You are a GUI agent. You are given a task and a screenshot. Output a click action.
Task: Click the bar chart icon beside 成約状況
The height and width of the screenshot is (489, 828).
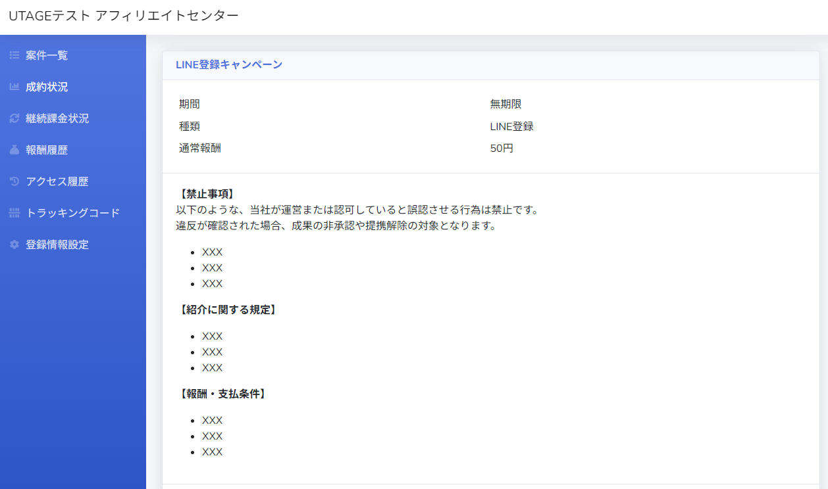coord(14,87)
